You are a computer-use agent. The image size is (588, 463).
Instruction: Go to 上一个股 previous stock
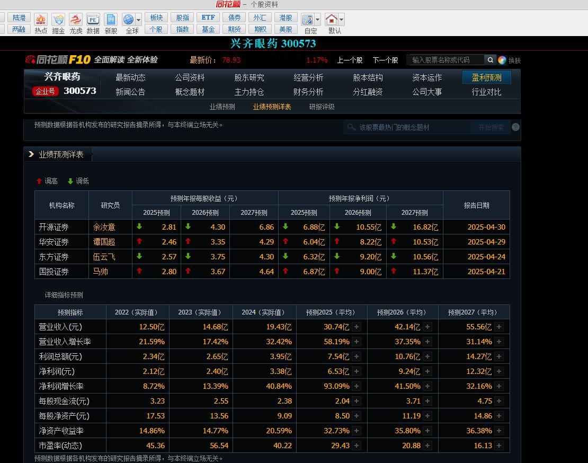tap(350, 60)
